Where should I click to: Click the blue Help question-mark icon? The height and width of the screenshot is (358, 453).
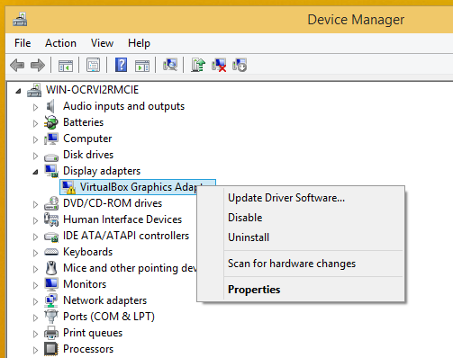121,65
